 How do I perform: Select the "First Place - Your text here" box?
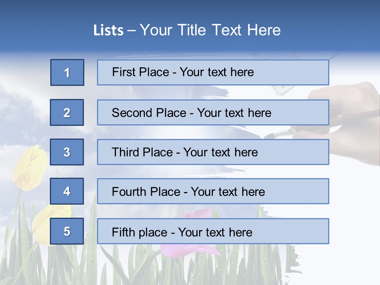tap(213, 72)
